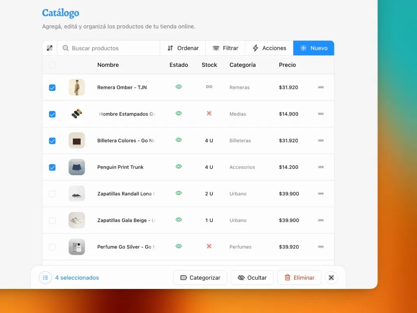Toggle the select-all checkbox in header
Viewport: 417px width, 313px height.
coord(52,65)
